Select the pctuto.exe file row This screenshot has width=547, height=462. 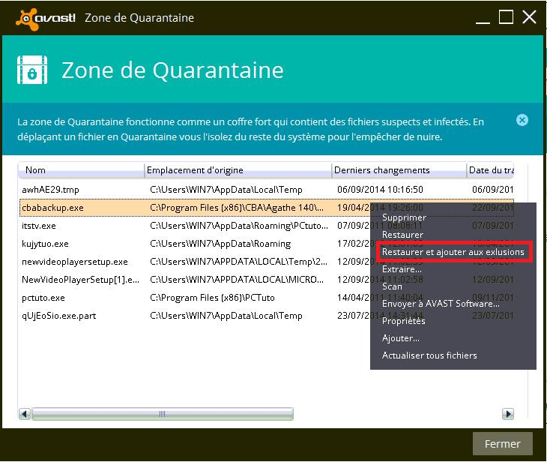click(x=195, y=298)
